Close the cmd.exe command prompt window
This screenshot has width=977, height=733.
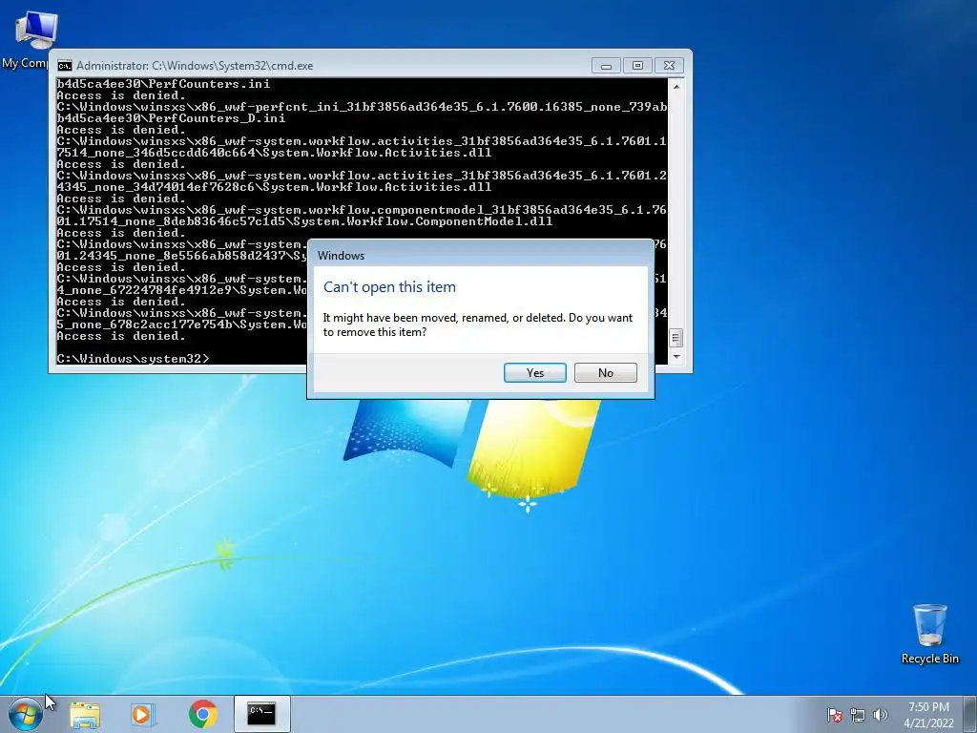click(x=669, y=66)
